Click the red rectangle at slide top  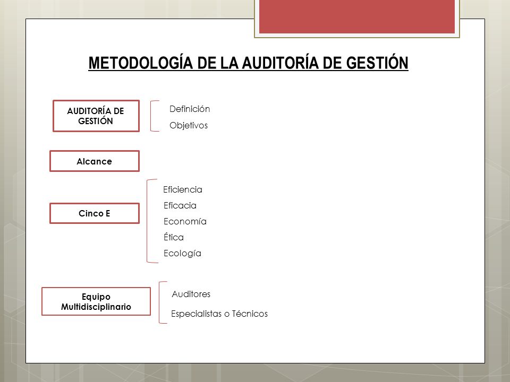coord(357,16)
